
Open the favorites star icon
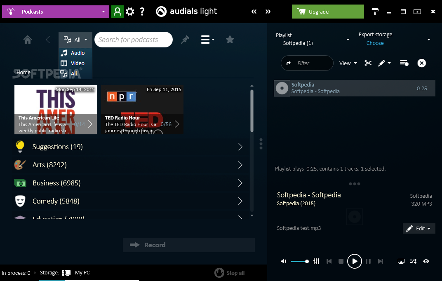[230, 40]
